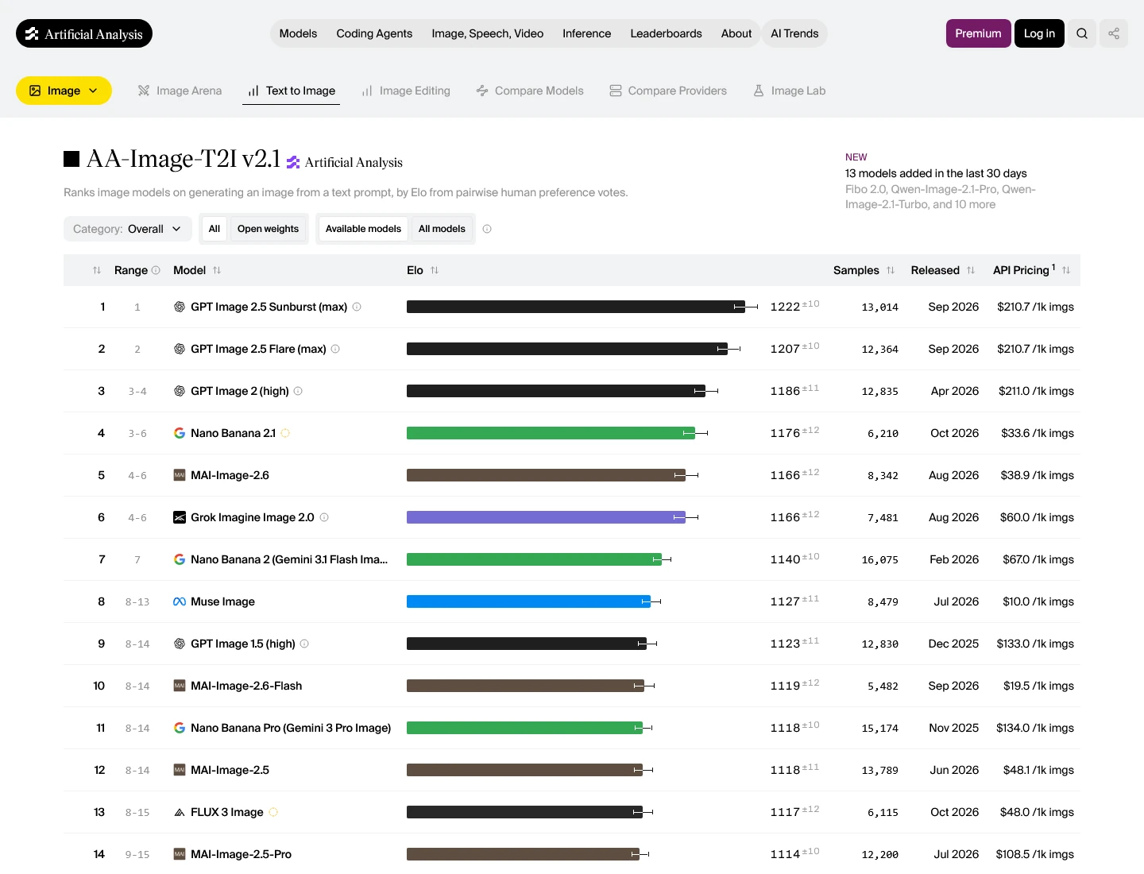This screenshot has height=874, width=1144.
Task: Click the Range column info icon
Action: click(x=156, y=270)
